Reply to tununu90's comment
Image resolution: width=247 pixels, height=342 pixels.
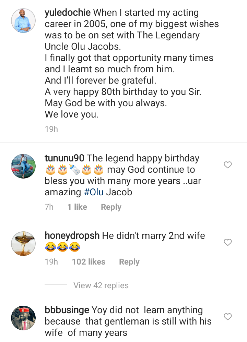coord(111,207)
